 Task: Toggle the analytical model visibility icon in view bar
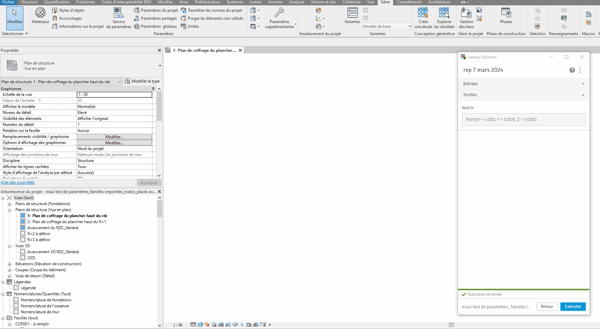(x=256, y=325)
